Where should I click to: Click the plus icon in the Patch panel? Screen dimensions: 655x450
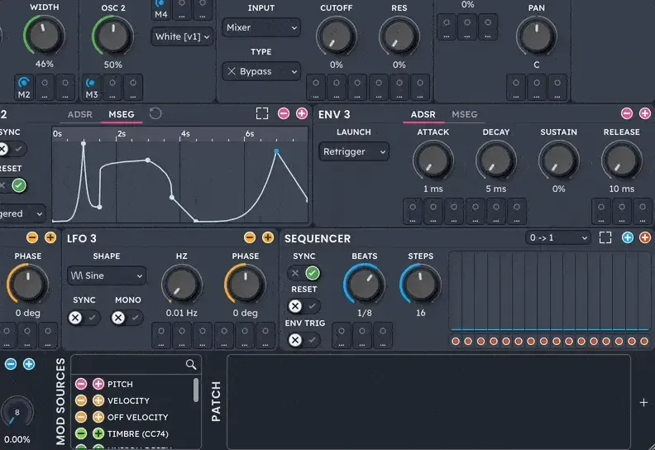pyautogui.click(x=643, y=402)
